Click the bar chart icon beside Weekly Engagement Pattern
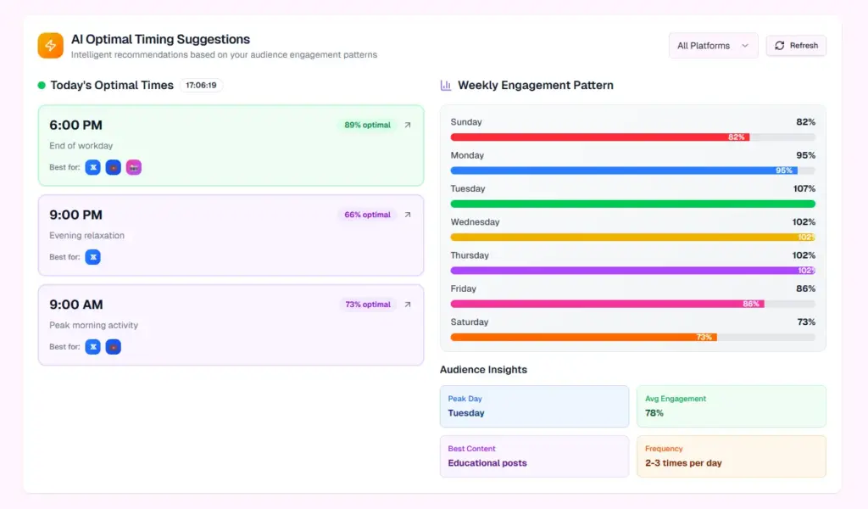The height and width of the screenshot is (509, 868). tap(445, 85)
